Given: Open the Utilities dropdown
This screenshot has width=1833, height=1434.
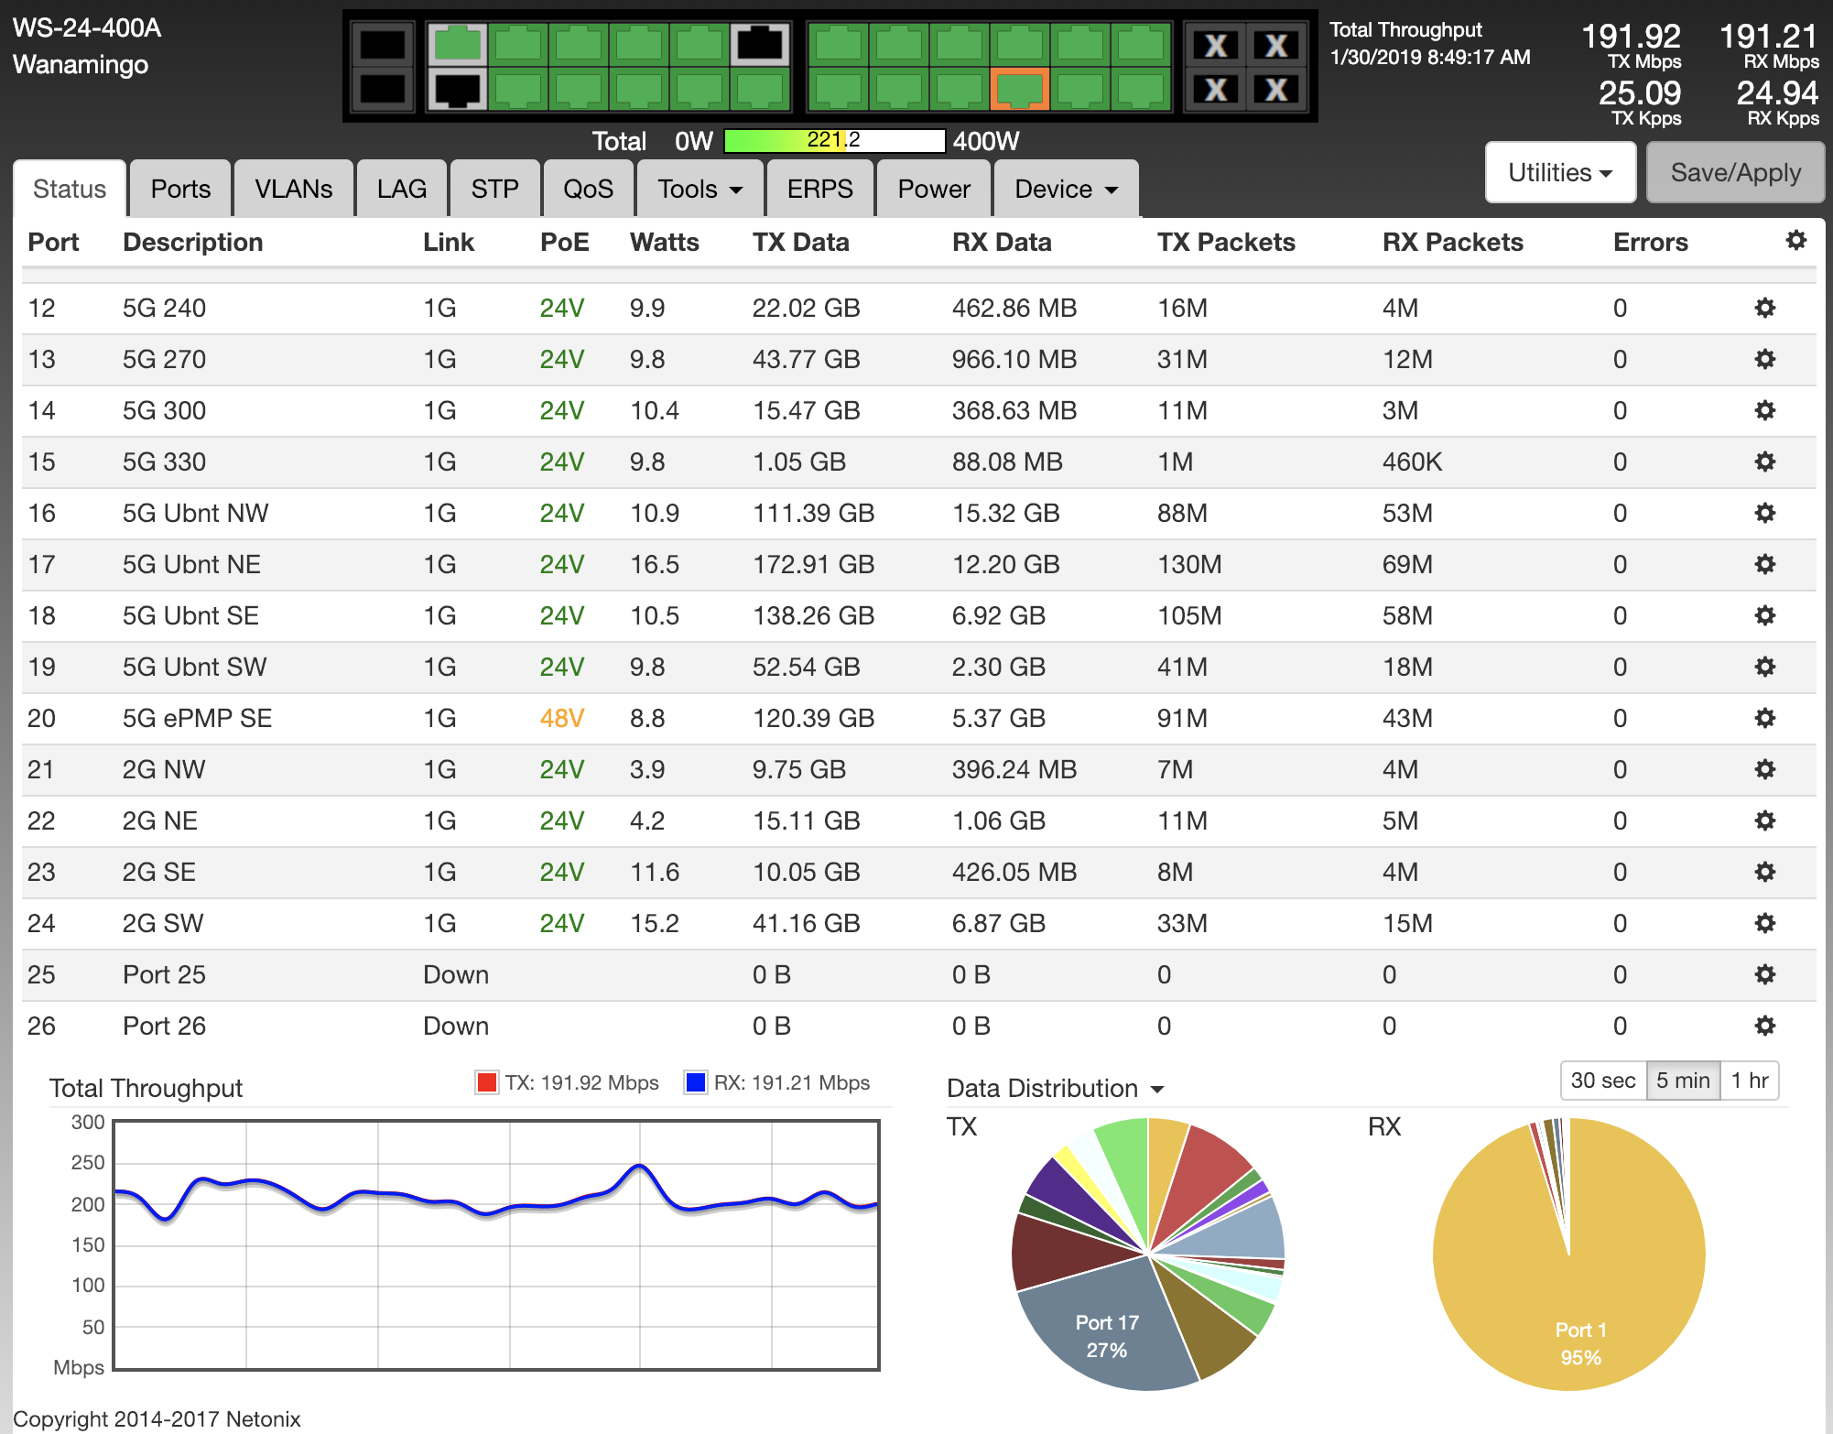Looking at the screenshot, I should tap(1559, 172).
